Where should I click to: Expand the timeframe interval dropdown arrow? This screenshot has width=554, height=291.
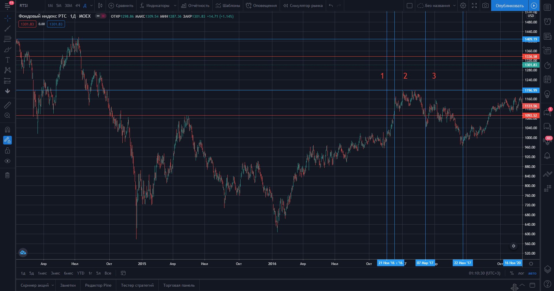tap(91, 5)
